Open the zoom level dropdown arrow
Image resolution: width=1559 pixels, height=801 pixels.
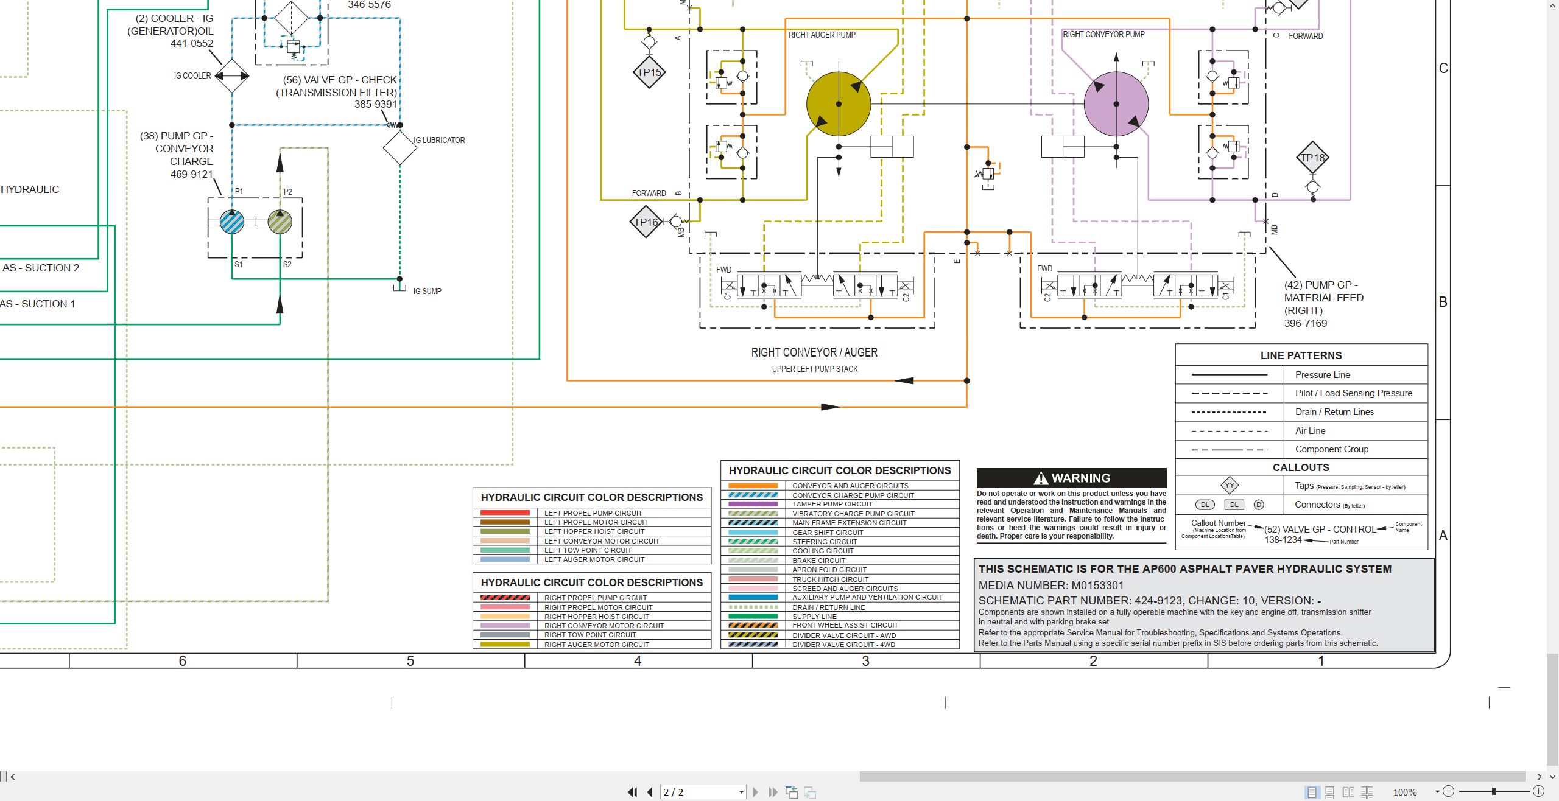click(x=1437, y=792)
